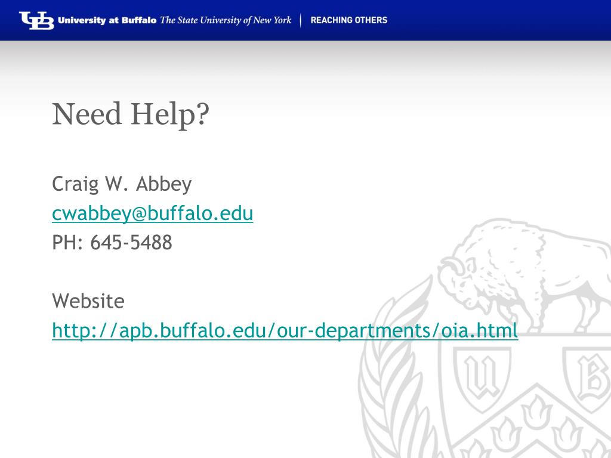Click the "REACHING OTHERS" header text
This screenshot has width=611, height=458.
click(348, 20)
